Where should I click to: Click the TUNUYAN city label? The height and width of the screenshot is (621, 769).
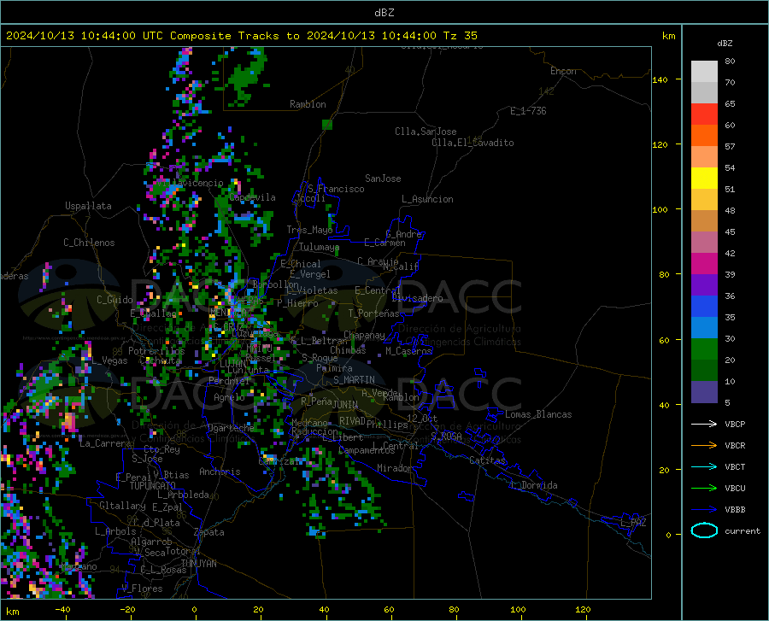point(198,564)
